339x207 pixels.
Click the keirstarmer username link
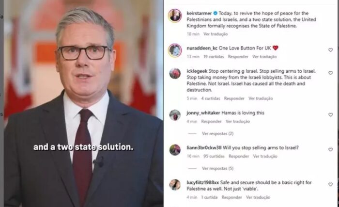(199, 14)
